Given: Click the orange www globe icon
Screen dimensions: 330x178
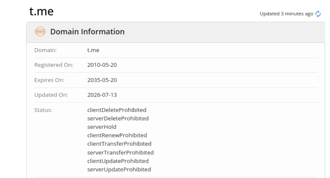Looking at the screenshot, I should 40,31.
